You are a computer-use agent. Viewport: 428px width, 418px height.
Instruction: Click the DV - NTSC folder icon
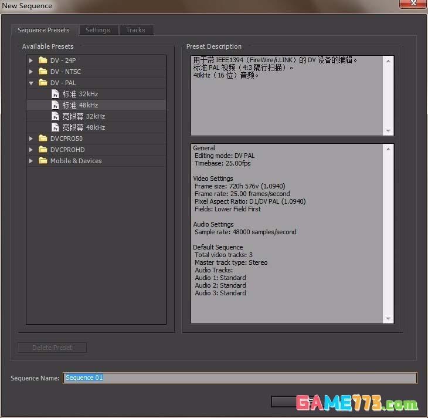click(x=43, y=72)
